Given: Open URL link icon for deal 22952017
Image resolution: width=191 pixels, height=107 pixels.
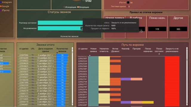Looking at the screenshot, I should [x=33, y=88].
